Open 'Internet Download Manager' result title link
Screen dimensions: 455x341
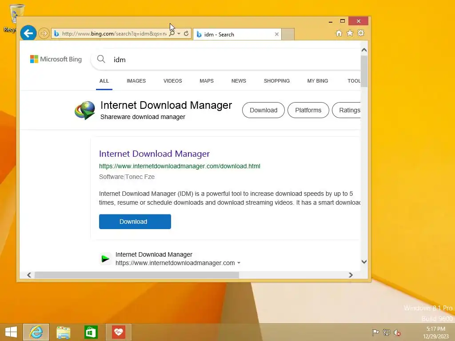pos(154,154)
